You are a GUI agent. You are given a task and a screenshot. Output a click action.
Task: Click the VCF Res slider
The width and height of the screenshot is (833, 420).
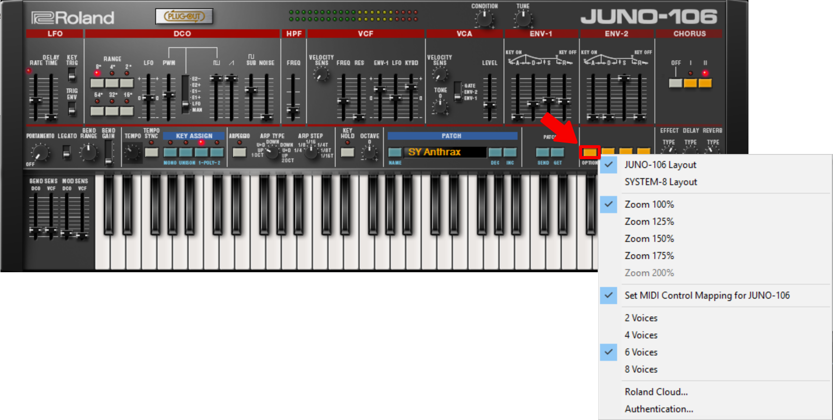point(358,97)
